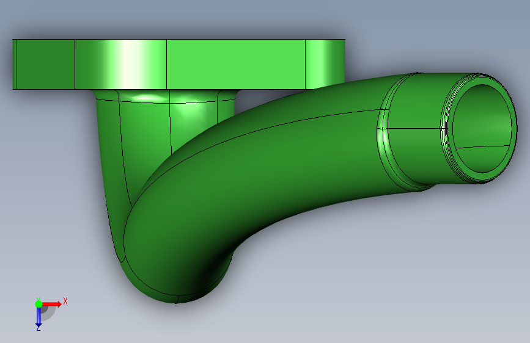Click the green Y axis dot of triad
Viewport: 530px width, 343px height.
pyautogui.click(x=39, y=304)
